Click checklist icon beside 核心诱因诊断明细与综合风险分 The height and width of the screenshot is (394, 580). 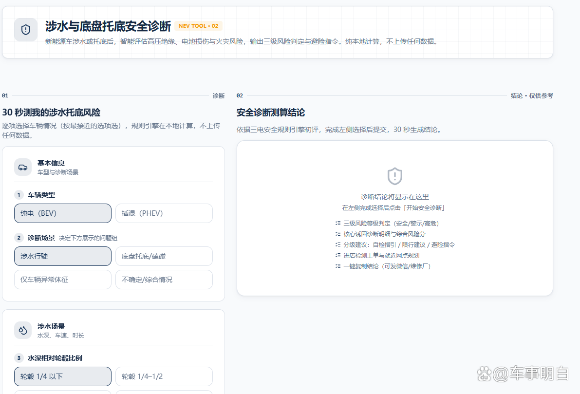pos(337,234)
